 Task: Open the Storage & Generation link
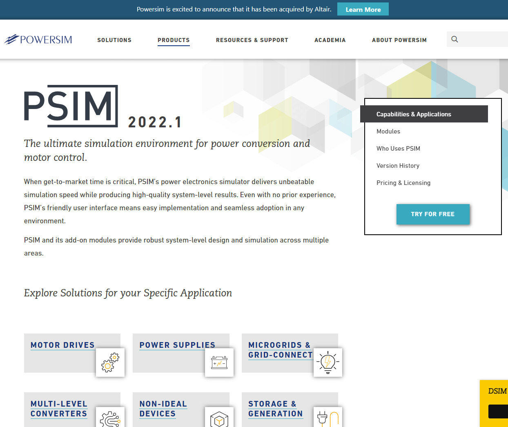click(x=275, y=409)
